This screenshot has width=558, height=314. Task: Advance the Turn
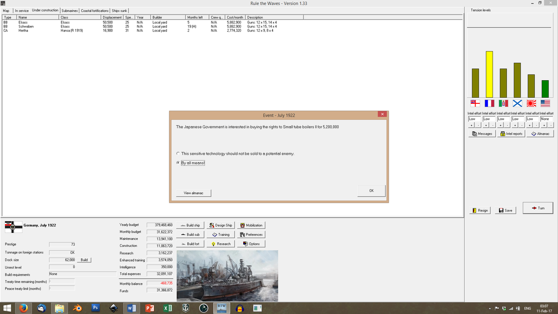[538, 208]
